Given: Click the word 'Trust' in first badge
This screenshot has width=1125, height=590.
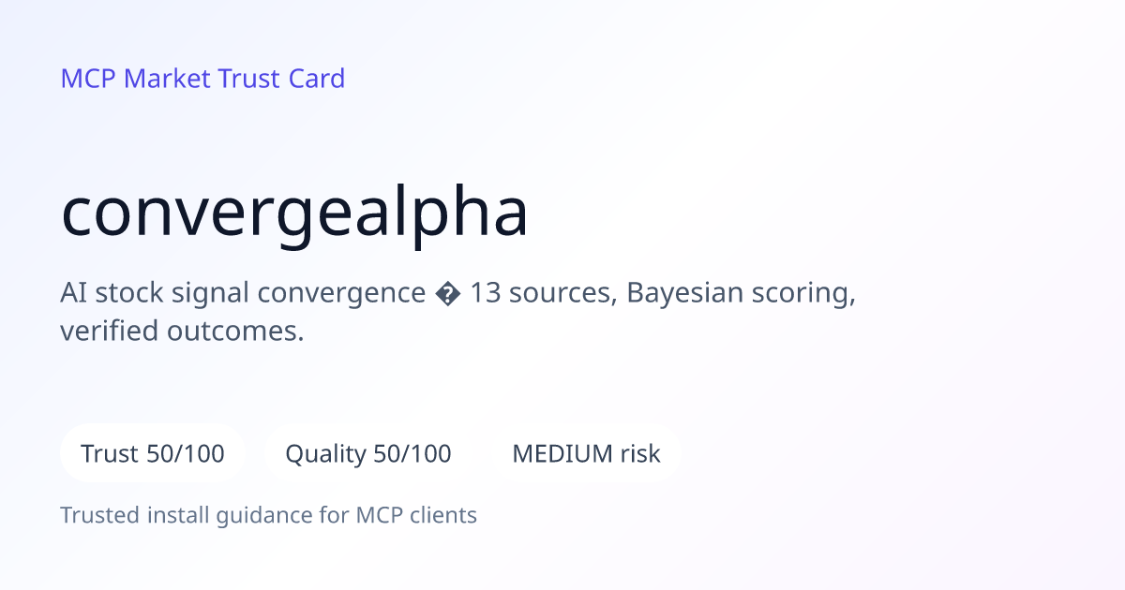Looking at the screenshot, I should point(110,454).
